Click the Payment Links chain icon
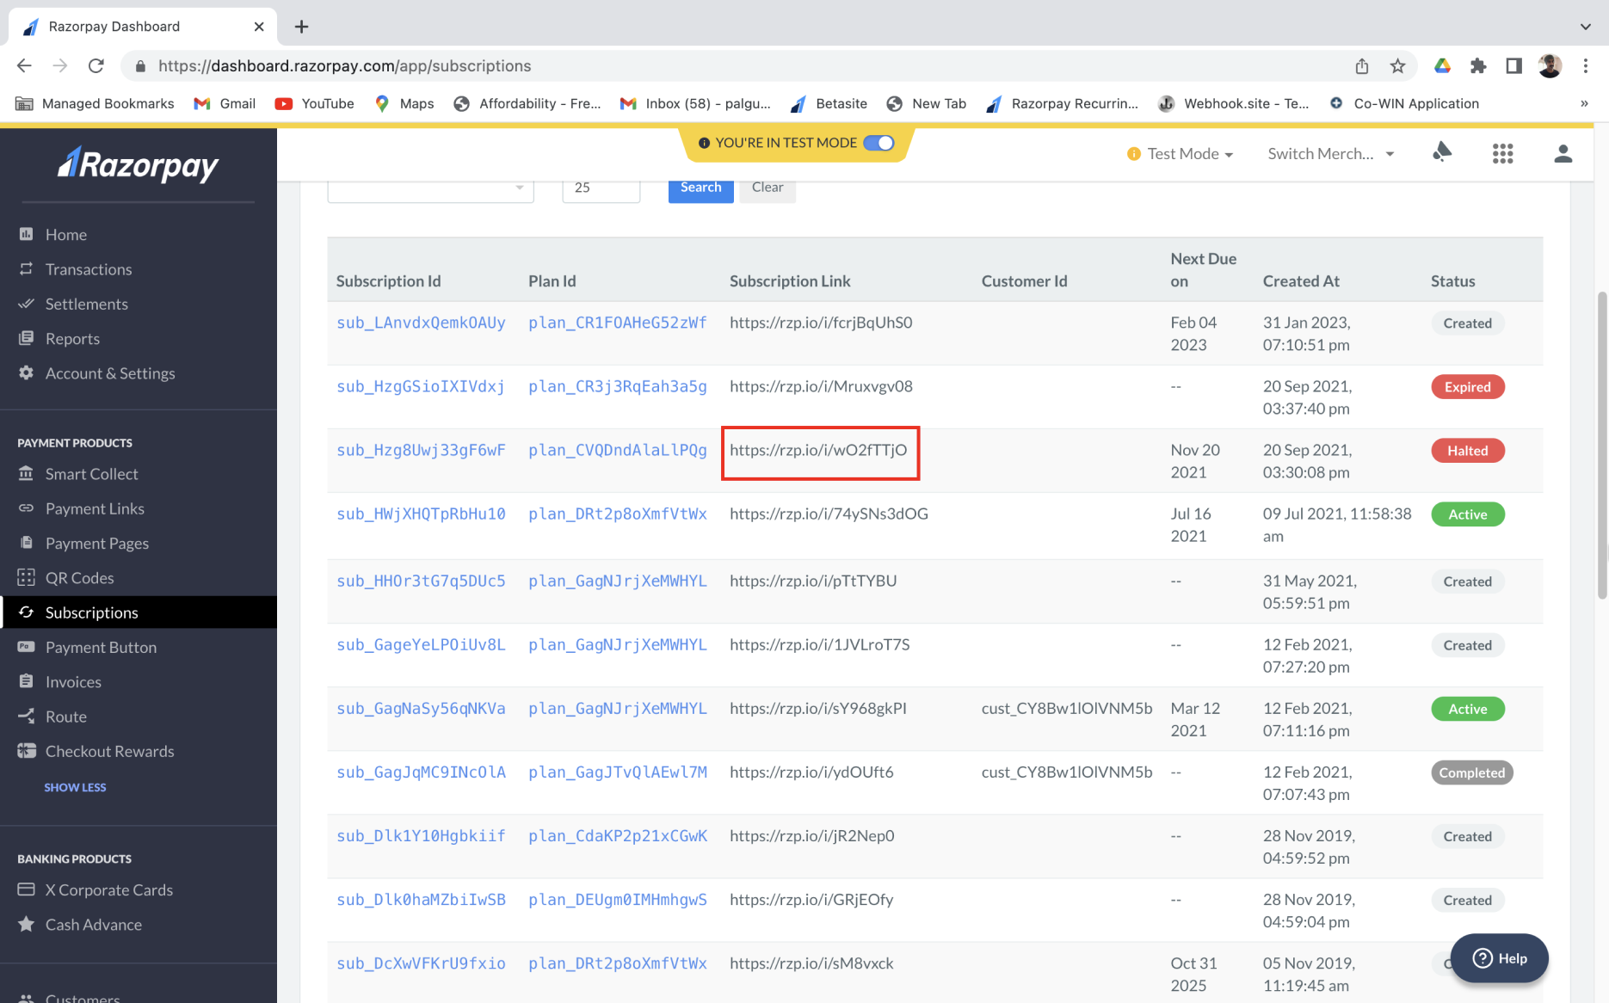This screenshot has height=1003, width=1609. point(27,508)
